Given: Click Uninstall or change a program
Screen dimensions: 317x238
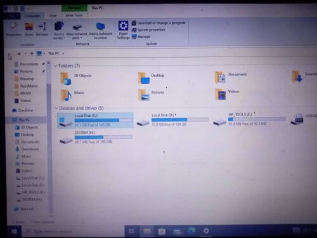Looking at the screenshot, I should pos(158,23).
